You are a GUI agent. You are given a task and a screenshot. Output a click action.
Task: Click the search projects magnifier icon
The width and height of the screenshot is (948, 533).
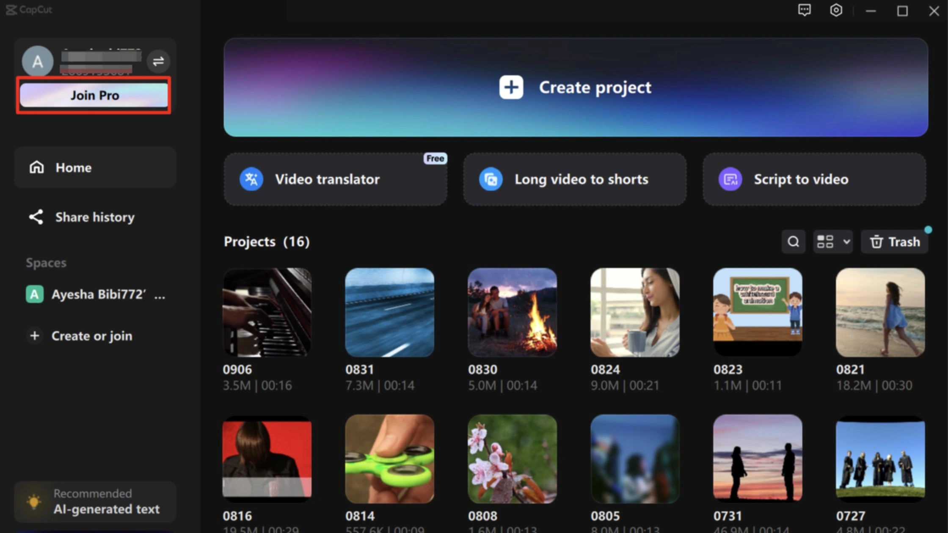(793, 242)
